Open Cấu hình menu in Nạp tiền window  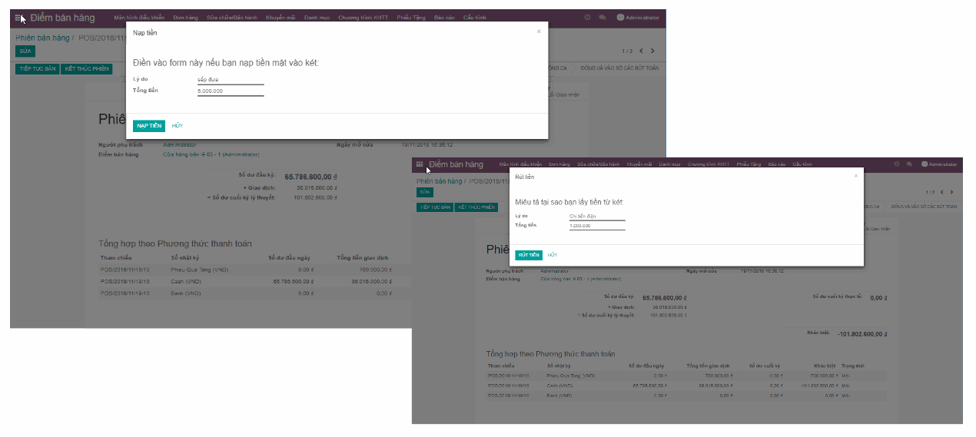click(474, 17)
